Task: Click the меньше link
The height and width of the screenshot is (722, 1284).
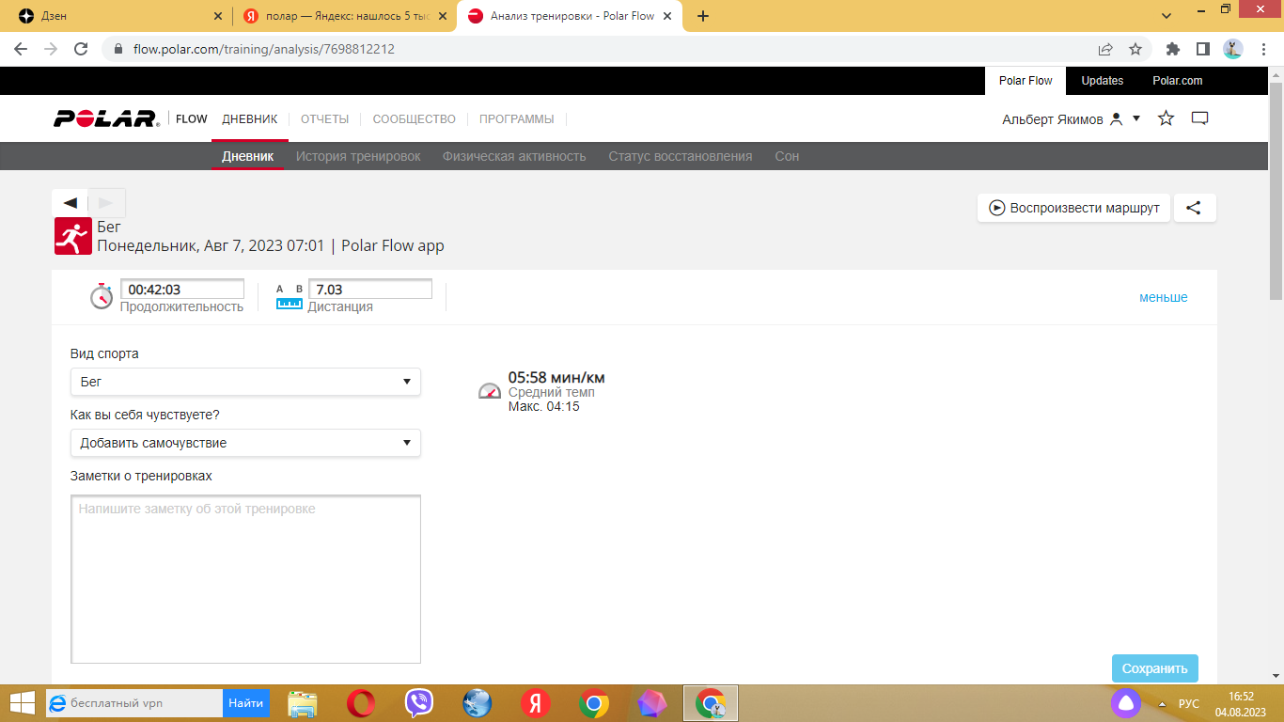Action: click(x=1164, y=297)
